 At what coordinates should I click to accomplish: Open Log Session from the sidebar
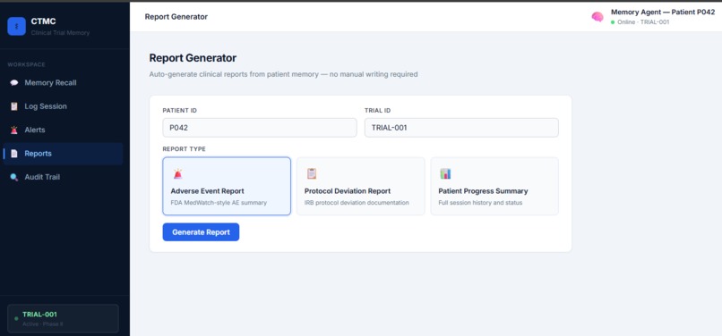[x=63, y=106]
